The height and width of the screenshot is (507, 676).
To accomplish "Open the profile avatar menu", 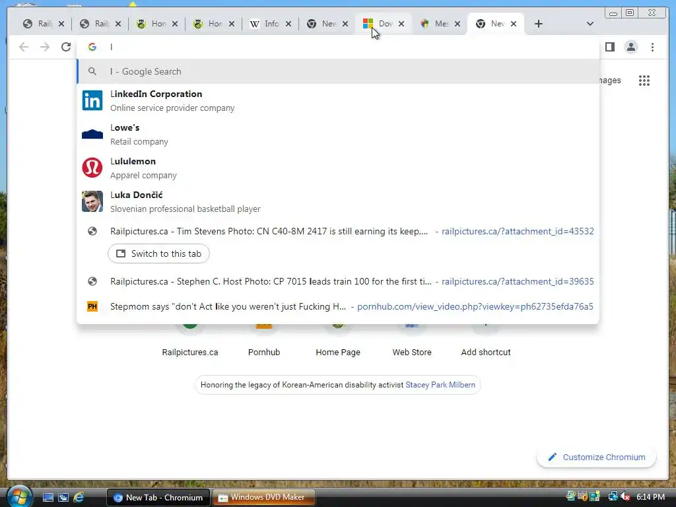I will click(x=630, y=47).
